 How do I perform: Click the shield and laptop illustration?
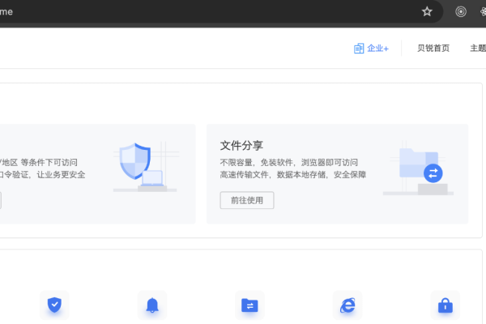[x=146, y=167]
